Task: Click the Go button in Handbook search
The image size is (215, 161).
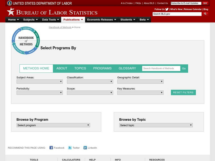Action: point(184,68)
